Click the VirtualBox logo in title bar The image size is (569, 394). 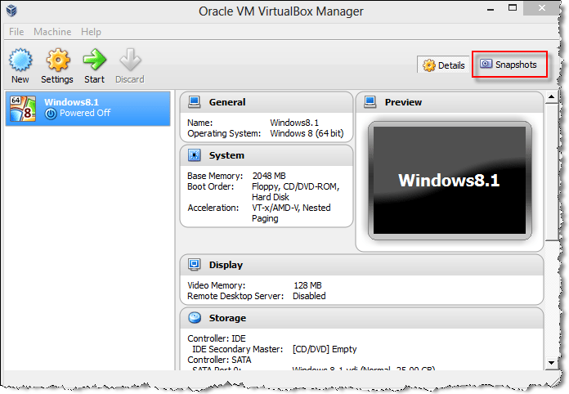pos(11,11)
